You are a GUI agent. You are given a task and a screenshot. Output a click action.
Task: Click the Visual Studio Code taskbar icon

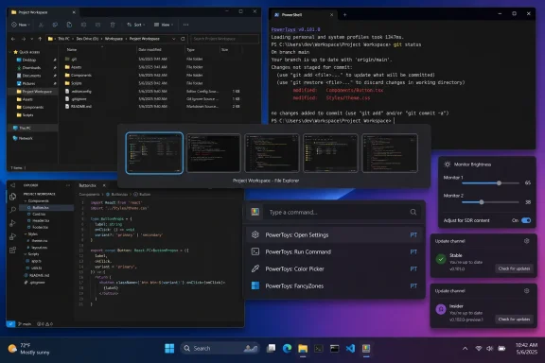(350, 348)
